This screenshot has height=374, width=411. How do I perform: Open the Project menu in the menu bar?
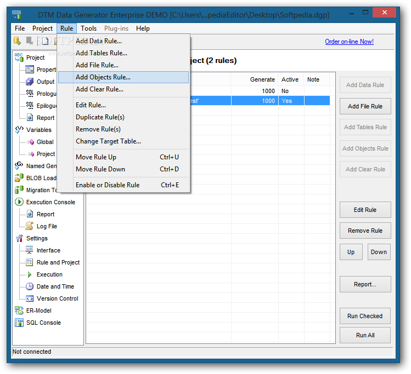coord(42,28)
